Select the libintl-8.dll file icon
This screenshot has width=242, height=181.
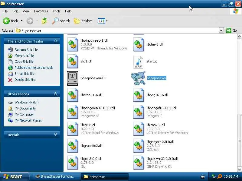click(73, 129)
